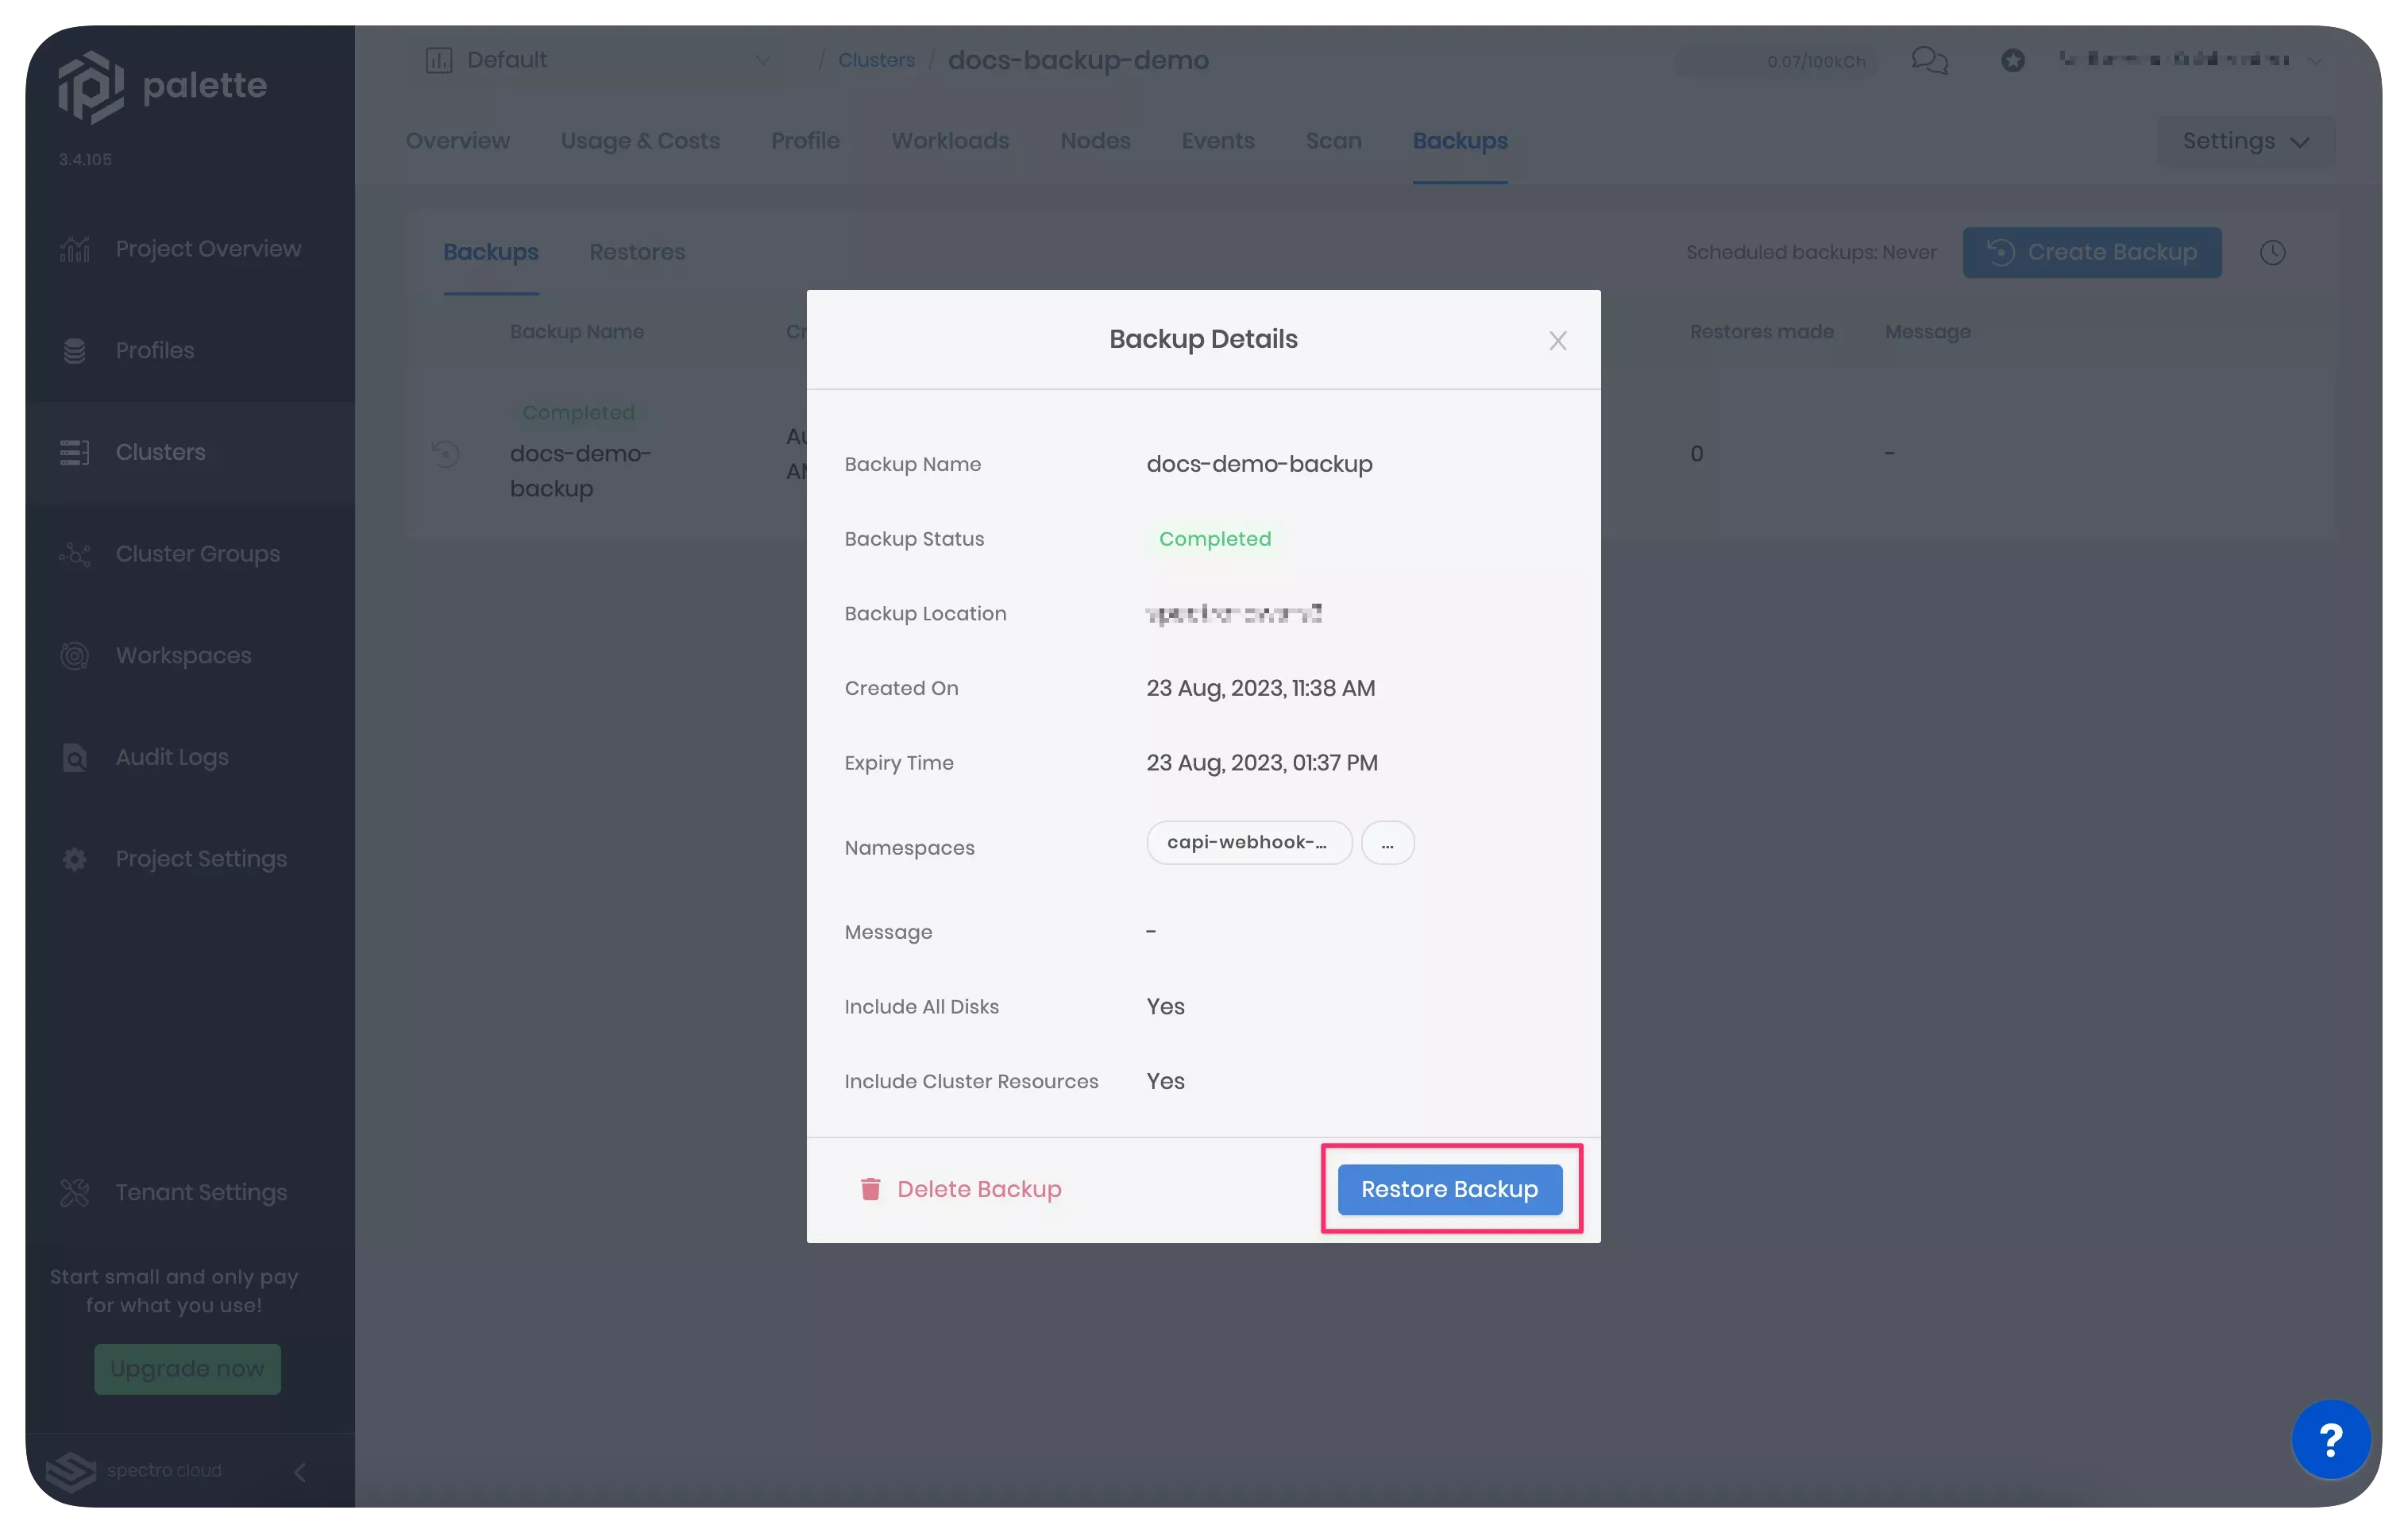Screen dimensions: 2408x1533
Task: Switch to the Restores tab
Action: pyautogui.click(x=637, y=252)
